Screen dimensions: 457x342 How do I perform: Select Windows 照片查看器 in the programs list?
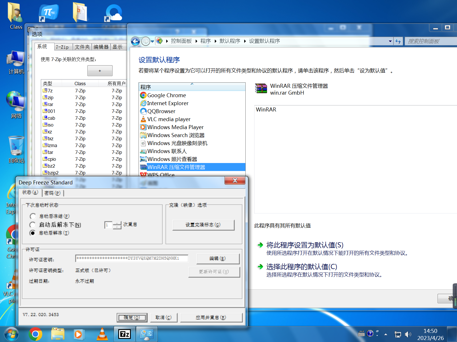pos(192,159)
